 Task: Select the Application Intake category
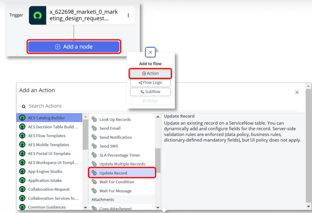(49, 180)
